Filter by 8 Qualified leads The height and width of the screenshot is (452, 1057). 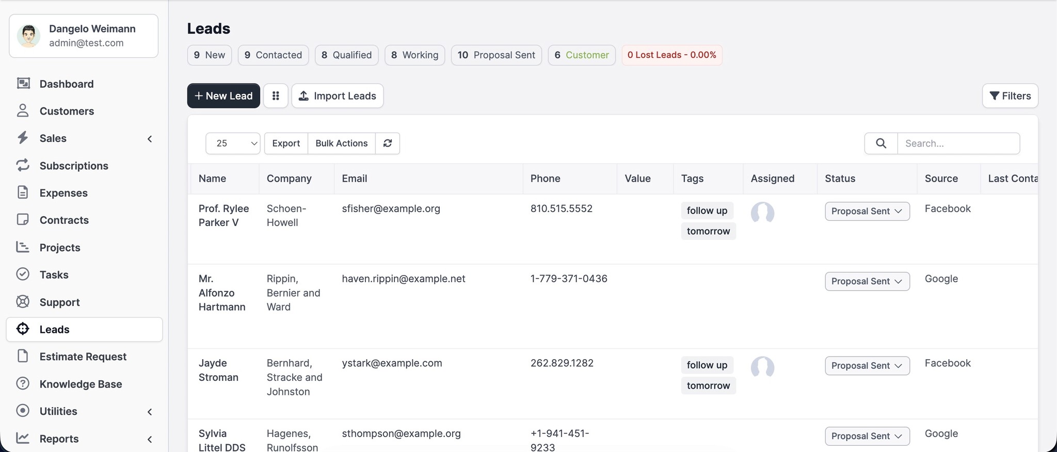coord(347,55)
